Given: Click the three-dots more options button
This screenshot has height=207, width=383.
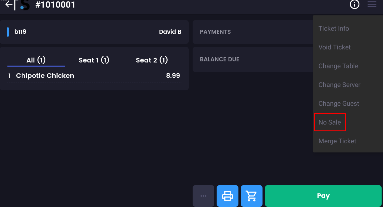Looking at the screenshot, I should pos(203,196).
